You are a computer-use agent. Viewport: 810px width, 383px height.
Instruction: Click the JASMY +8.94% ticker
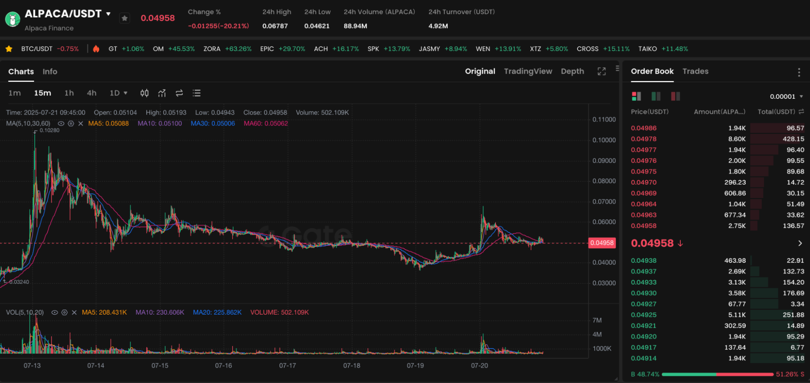click(443, 49)
